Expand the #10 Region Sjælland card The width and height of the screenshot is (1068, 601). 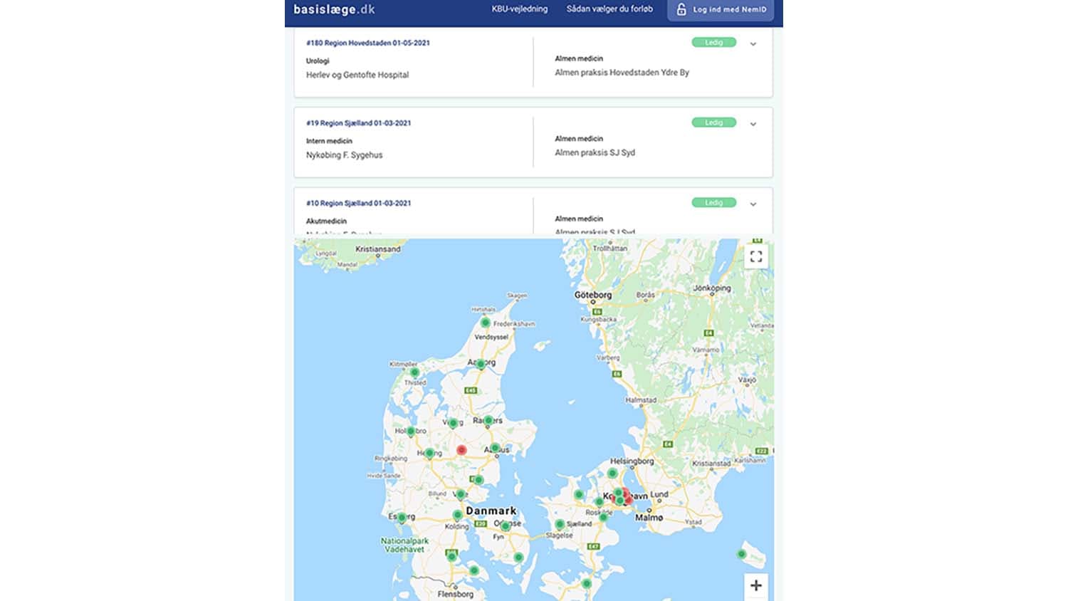[753, 204]
